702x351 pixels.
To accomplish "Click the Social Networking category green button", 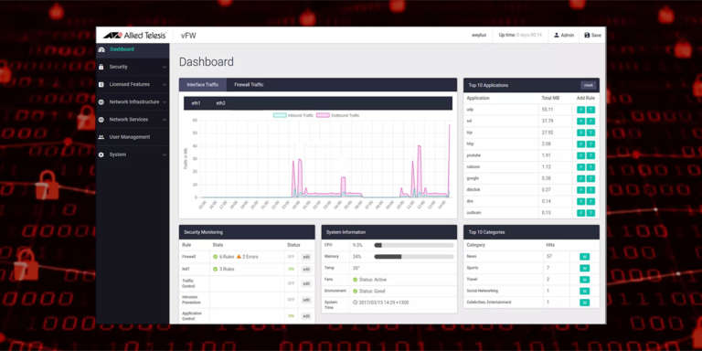I will [x=584, y=291].
